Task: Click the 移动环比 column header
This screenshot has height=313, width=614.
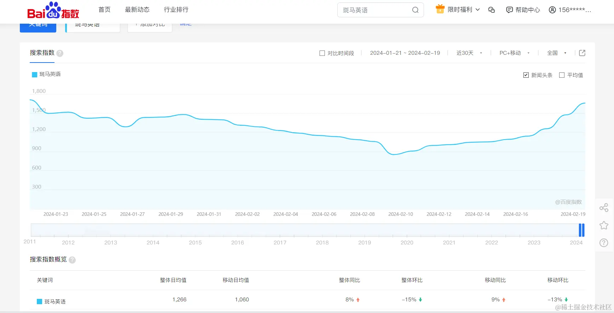Action: click(558, 280)
